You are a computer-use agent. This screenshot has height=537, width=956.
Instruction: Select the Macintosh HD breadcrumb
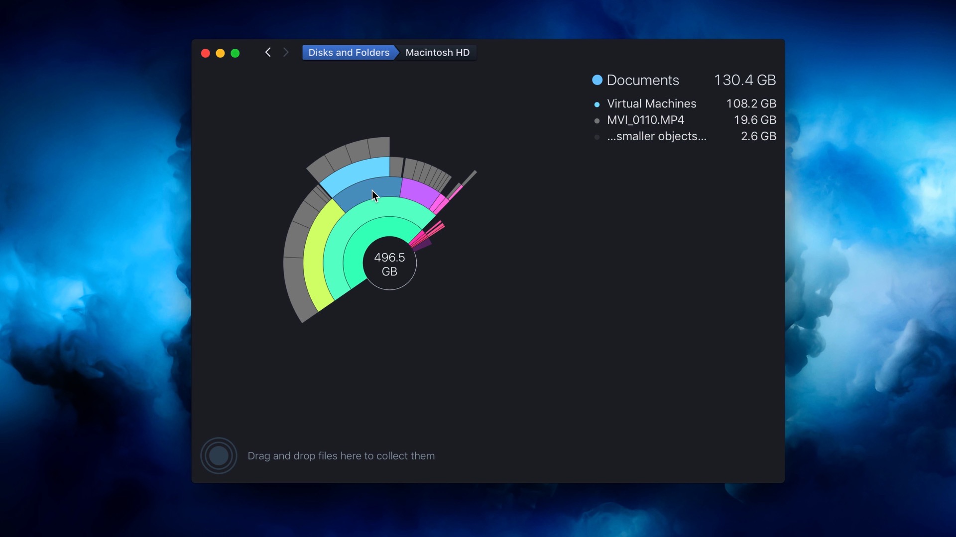point(437,53)
